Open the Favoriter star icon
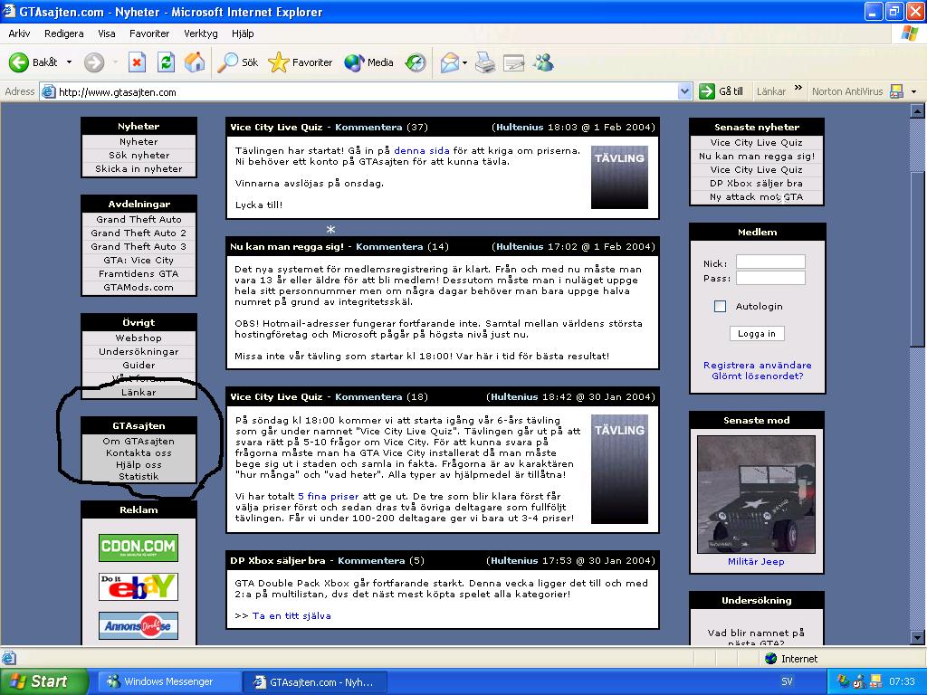 (x=279, y=62)
